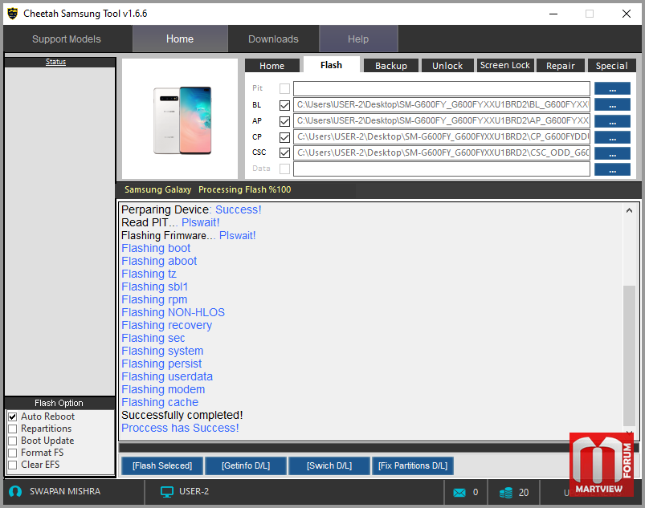Browse for the AP file
The width and height of the screenshot is (645, 508).
click(x=612, y=121)
